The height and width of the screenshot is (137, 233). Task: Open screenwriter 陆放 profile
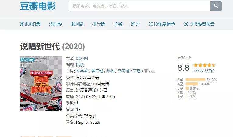pyautogui.click(x=80, y=65)
